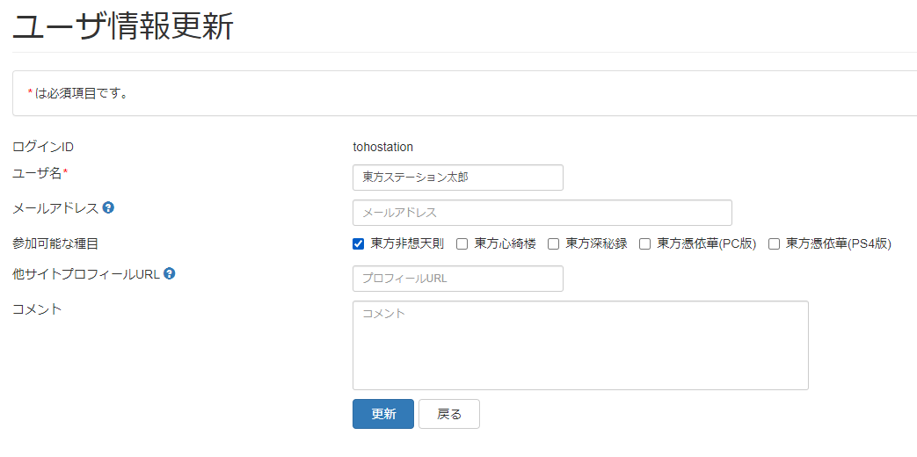The height and width of the screenshot is (457, 917).
Task: Select the 東方憑依華(PS4版) checkbox
Action: click(x=774, y=244)
